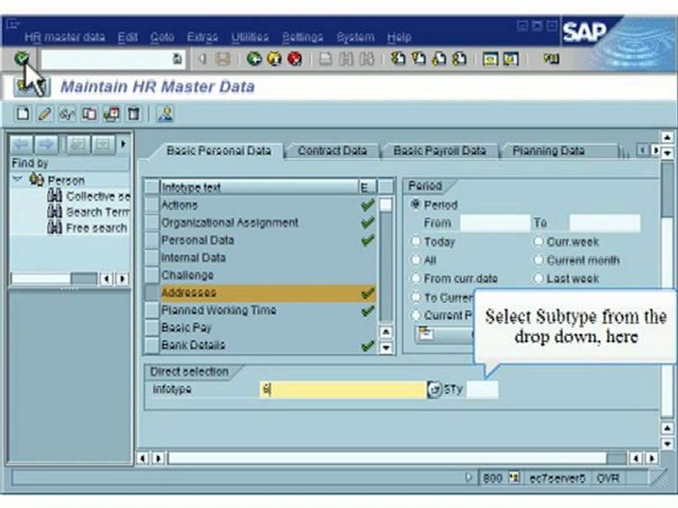
Task: Click the Create New Session icon
Action: (x=490, y=59)
